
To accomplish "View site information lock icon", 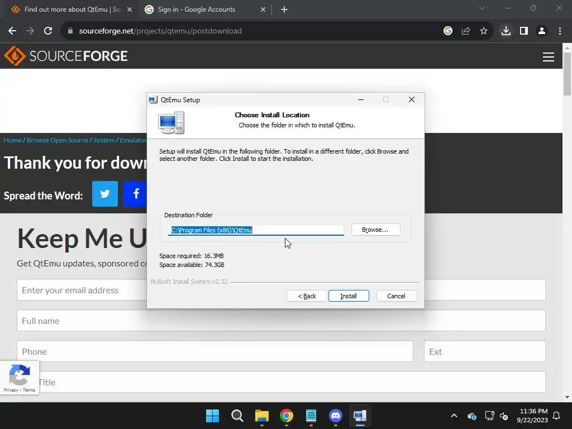I will click(x=70, y=31).
